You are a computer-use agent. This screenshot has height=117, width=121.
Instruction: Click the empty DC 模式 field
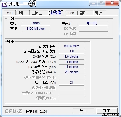[x=93, y=29]
